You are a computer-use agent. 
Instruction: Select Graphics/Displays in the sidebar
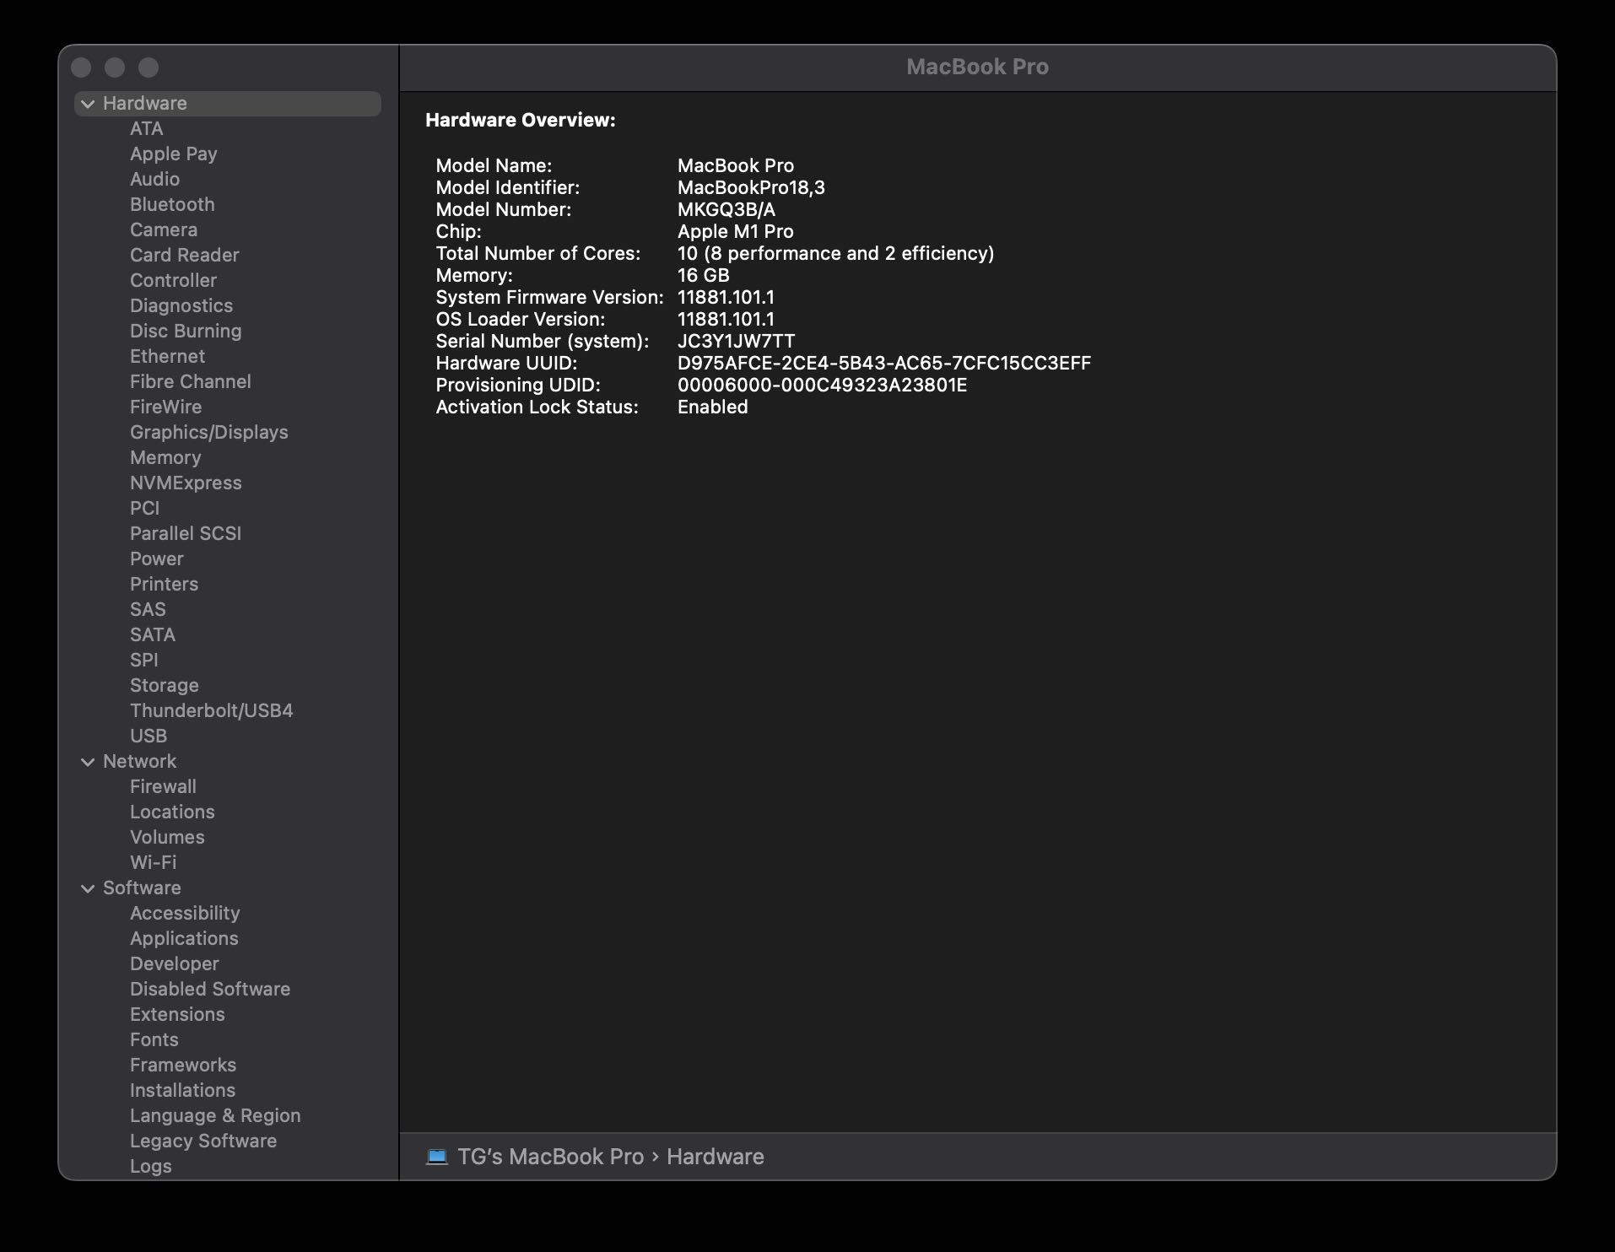click(209, 433)
